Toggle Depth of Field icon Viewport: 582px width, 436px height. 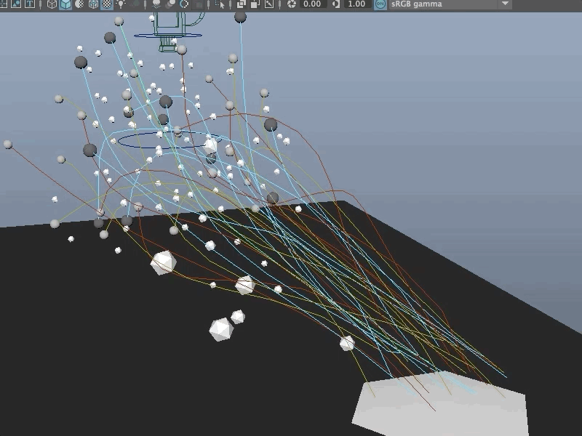pos(199,4)
